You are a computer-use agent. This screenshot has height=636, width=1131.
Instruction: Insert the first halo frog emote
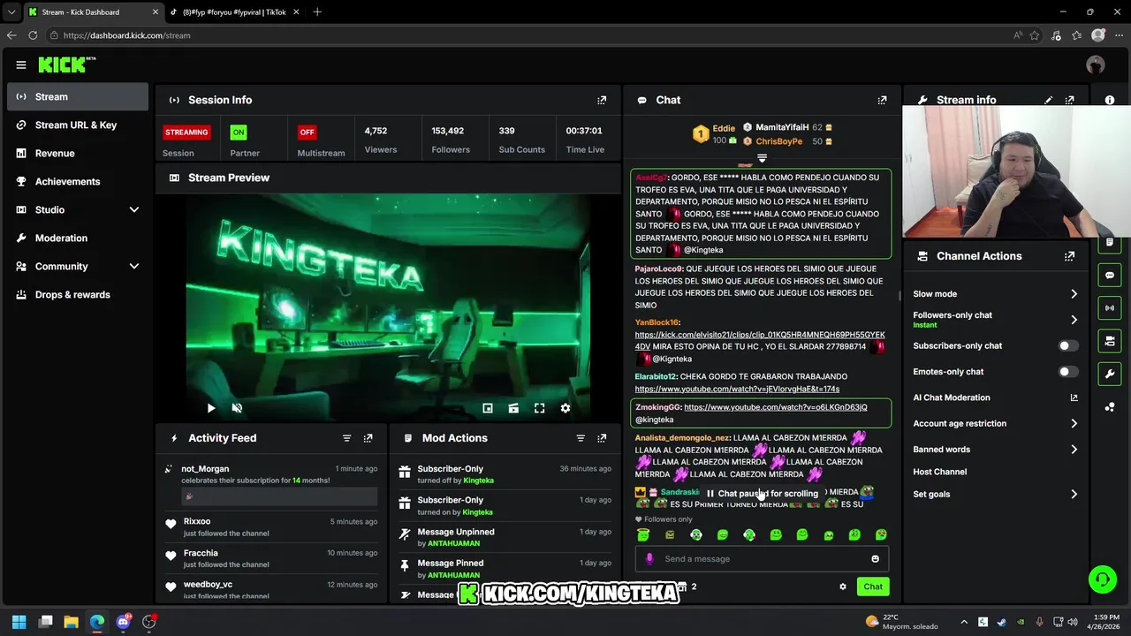click(x=643, y=534)
